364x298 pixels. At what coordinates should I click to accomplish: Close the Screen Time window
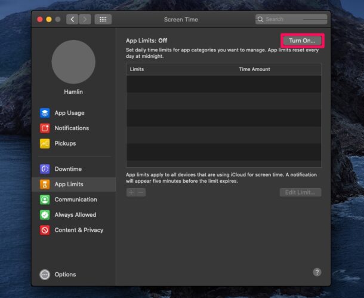click(40, 20)
